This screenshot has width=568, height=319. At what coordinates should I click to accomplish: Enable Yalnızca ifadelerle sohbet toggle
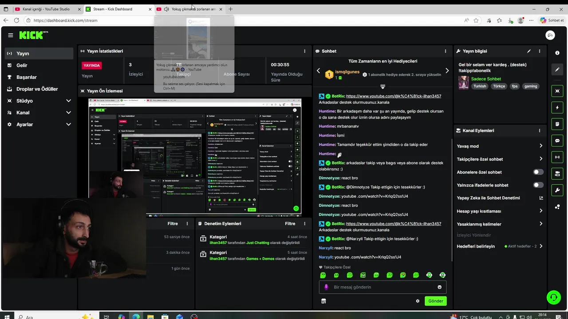coord(538,185)
